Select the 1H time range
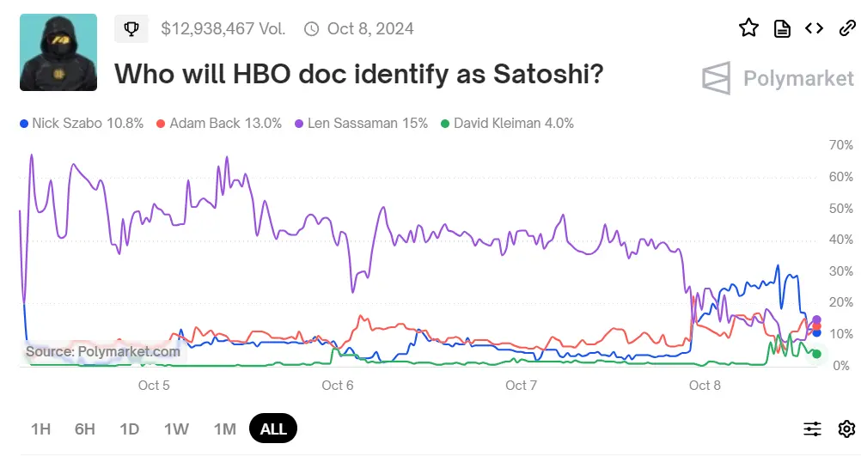The width and height of the screenshot is (861, 456). (40, 429)
